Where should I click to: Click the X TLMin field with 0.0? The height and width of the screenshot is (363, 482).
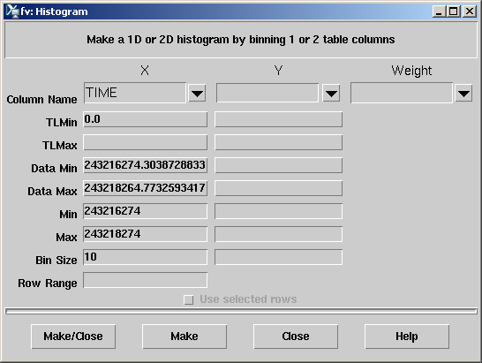coord(145,119)
